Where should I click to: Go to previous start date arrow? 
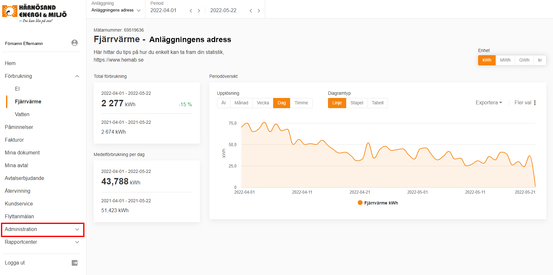191,11
